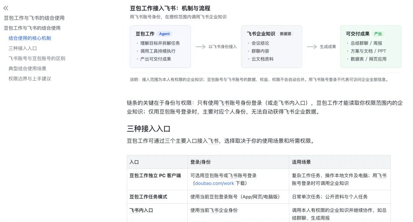Image resolution: width=413 pixels, height=222 pixels.
Task: Click the 数据表 / 网页应用 bullet
Action: pos(369,59)
